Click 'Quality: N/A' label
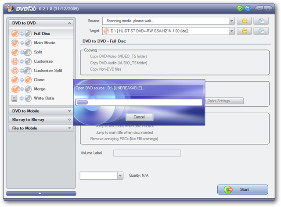 click(x=139, y=175)
